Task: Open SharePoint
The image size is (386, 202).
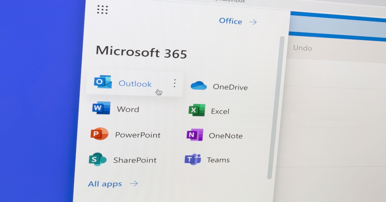Action: coord(135,160)
